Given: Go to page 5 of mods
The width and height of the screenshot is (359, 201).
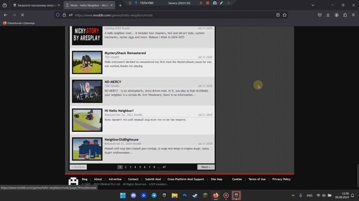Looking at the screenshot, I should (x=140, y=167).
